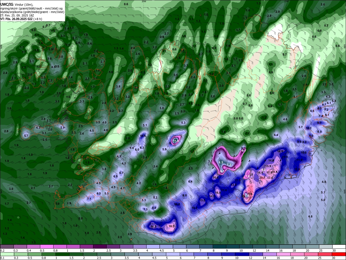Click the red 30 swatch in bottom legend row
346x260 pixels.
click(x=339, y=254)
